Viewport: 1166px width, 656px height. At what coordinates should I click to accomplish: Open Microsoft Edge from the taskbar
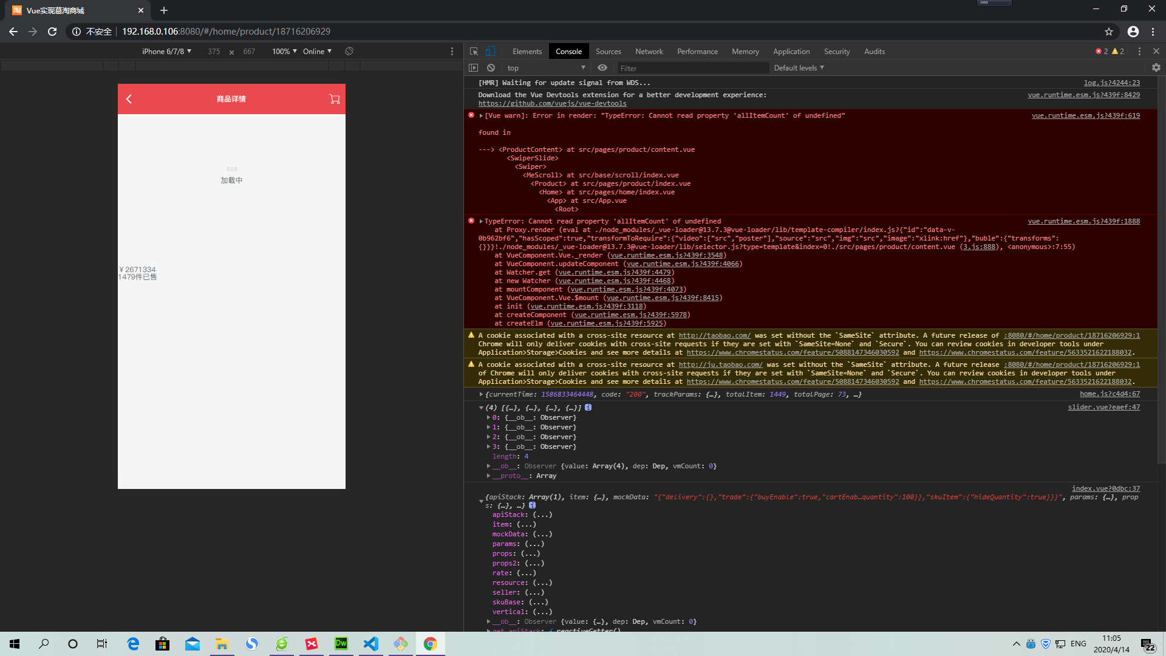pos(133,644)
